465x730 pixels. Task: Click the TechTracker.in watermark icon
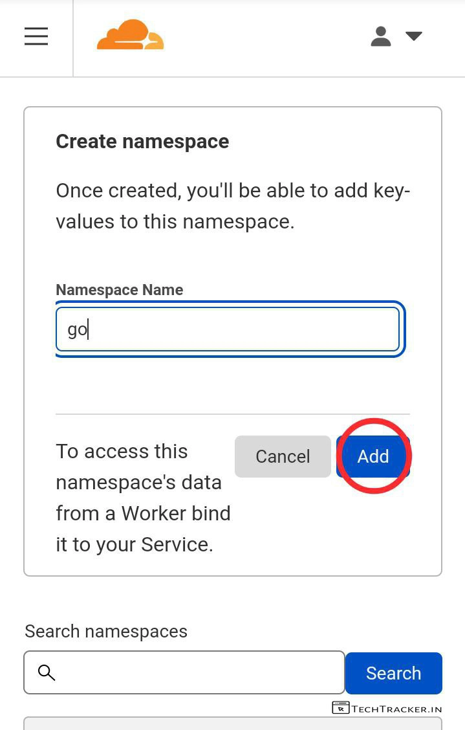[341, 708]
